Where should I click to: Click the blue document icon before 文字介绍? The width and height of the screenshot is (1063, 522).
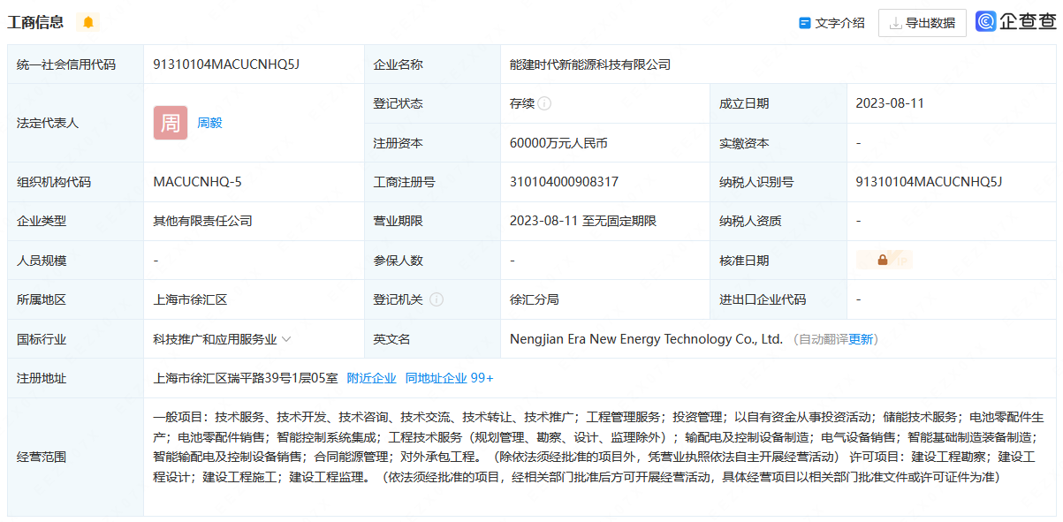[x=805, y=23]
